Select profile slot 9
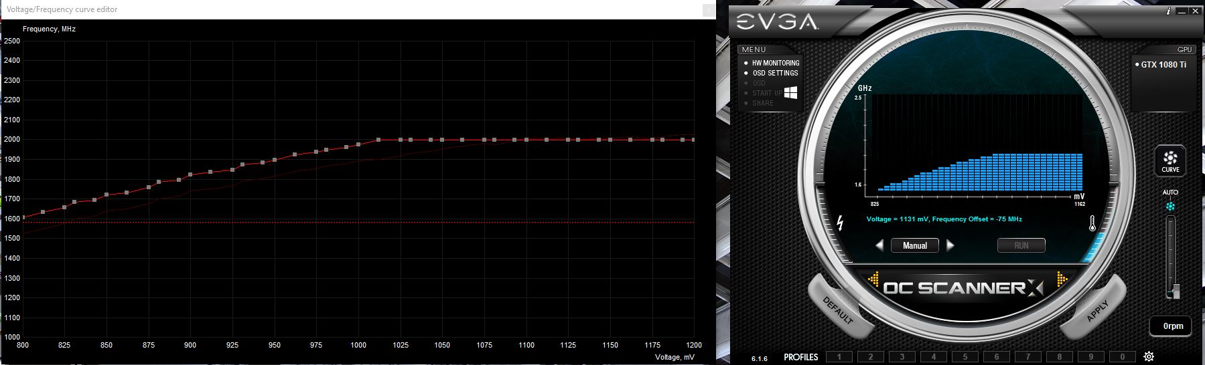Screen dimensions: 1205x365 (x=1091, y=357)
